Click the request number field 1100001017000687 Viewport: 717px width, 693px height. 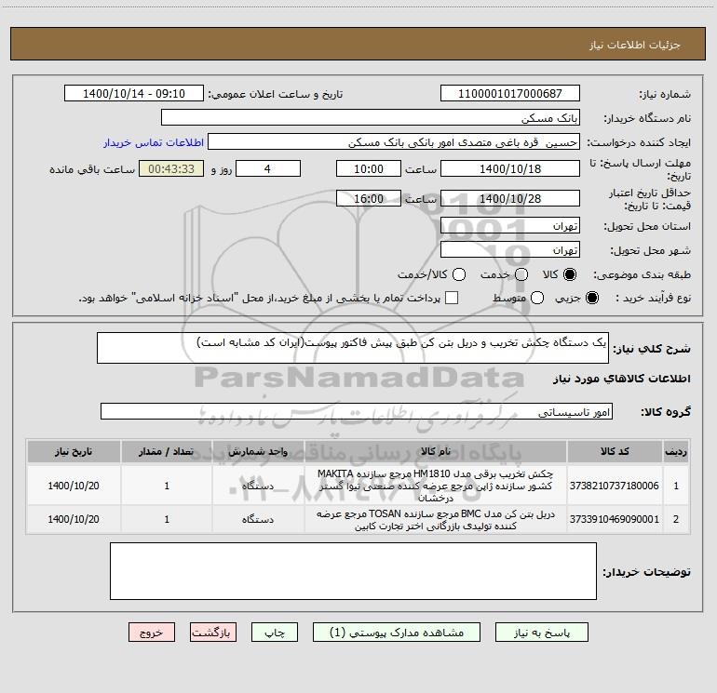point(509,94)
